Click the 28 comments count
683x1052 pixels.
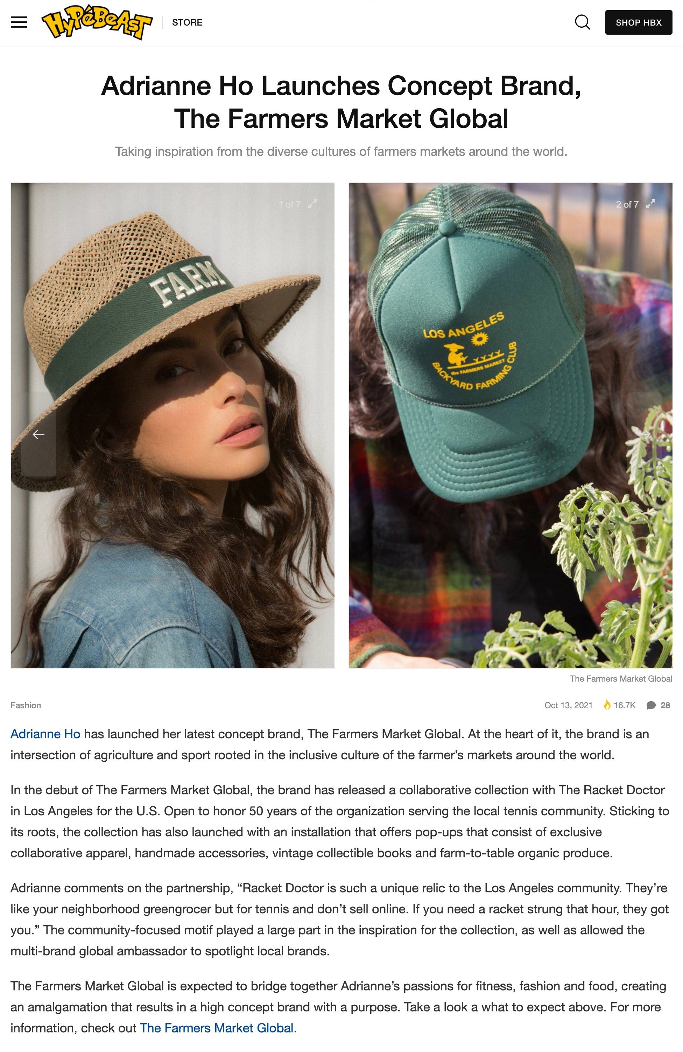point(665,705)
